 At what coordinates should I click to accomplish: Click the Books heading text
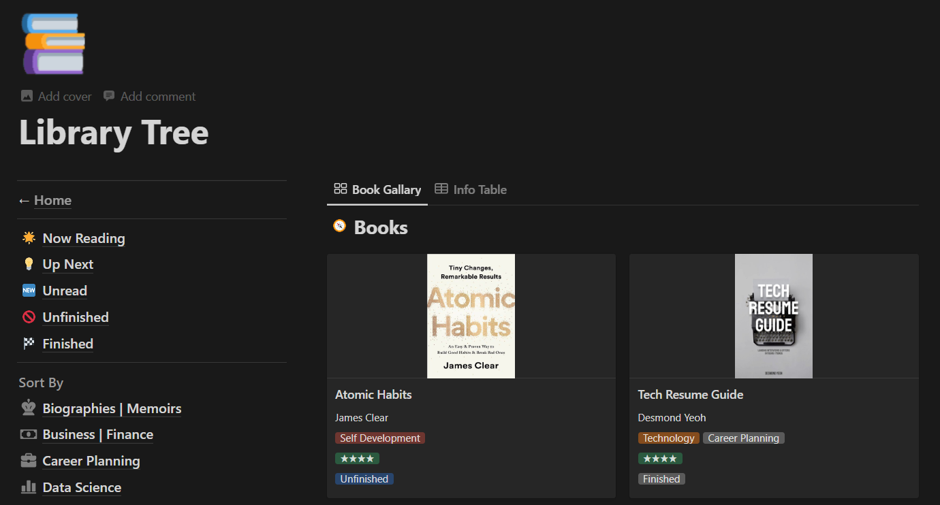coord(381,227)
